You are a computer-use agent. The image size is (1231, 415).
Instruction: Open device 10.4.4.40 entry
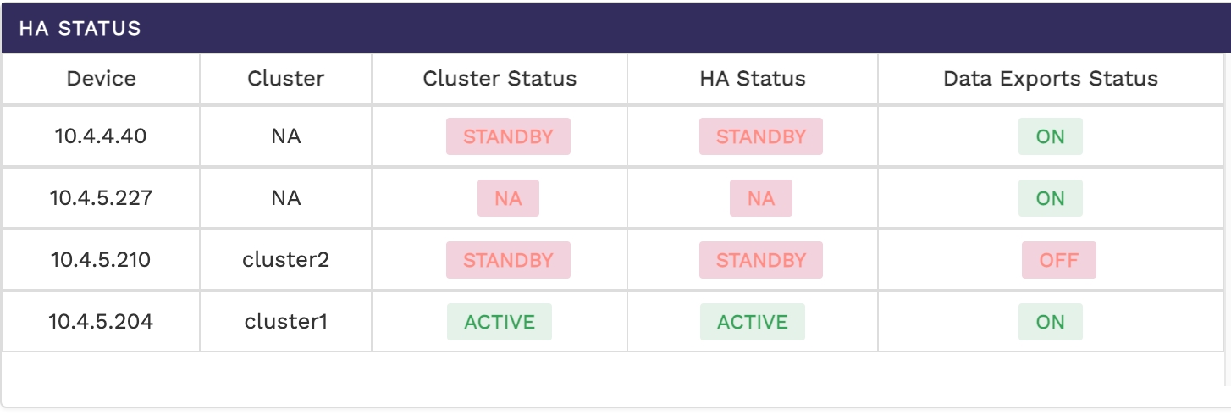[101, 136]
